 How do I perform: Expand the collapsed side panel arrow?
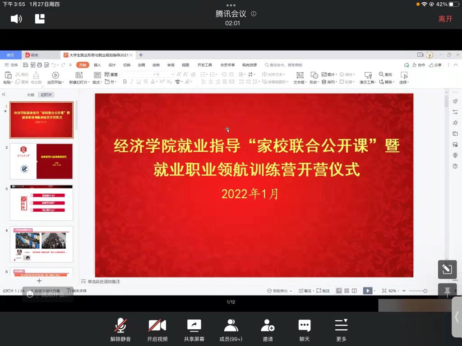click(457, 317)
